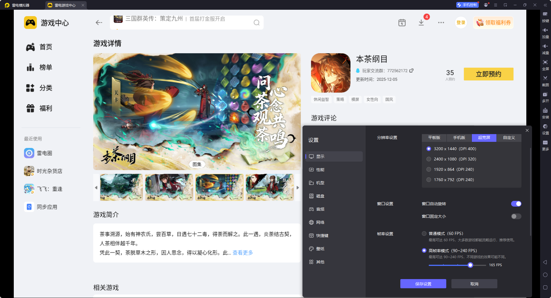Show 更多 tools in right sidebar

(545, 145)
